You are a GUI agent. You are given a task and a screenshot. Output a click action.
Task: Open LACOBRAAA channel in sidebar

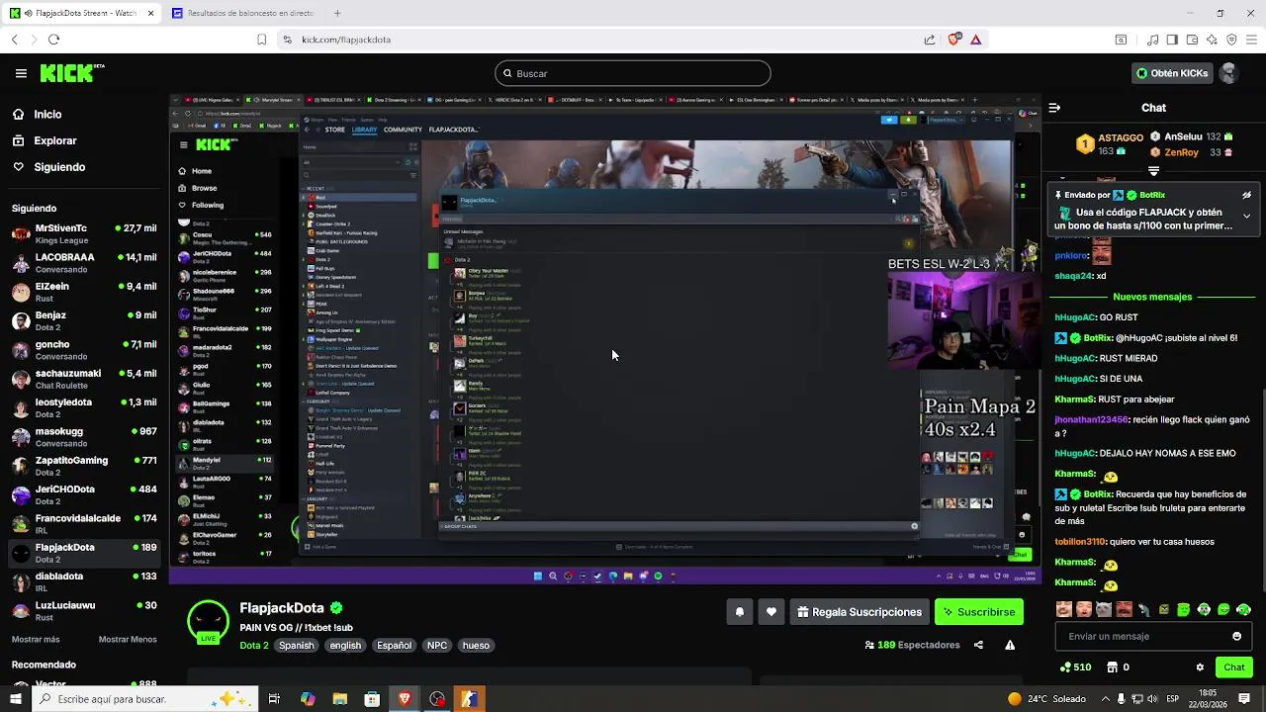85,262
